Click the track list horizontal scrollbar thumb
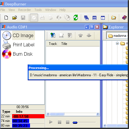 pyautogui.click(x=57, y=114)
